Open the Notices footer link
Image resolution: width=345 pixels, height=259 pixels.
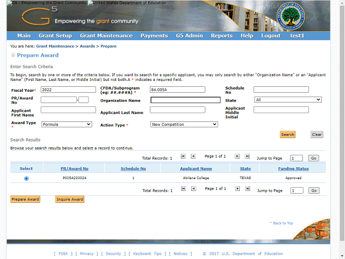click(x=181, y=254)
